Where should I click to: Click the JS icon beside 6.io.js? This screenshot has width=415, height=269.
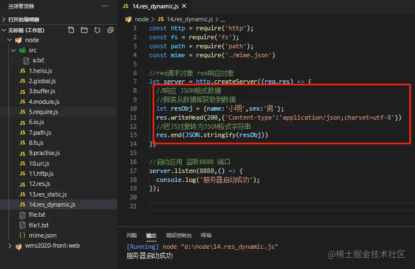pos(23,122)
